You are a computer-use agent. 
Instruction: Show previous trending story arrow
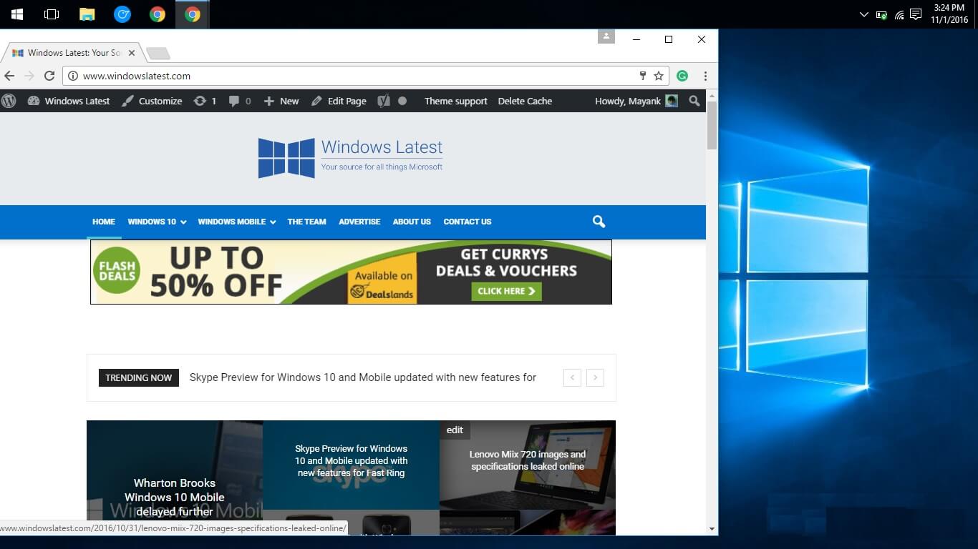tap(572, 377)
